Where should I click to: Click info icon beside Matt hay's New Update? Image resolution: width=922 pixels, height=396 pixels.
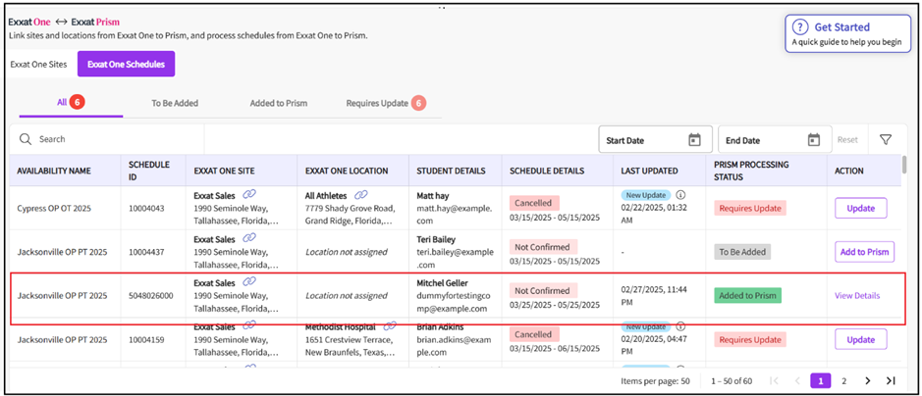click(x=680, y=195)
